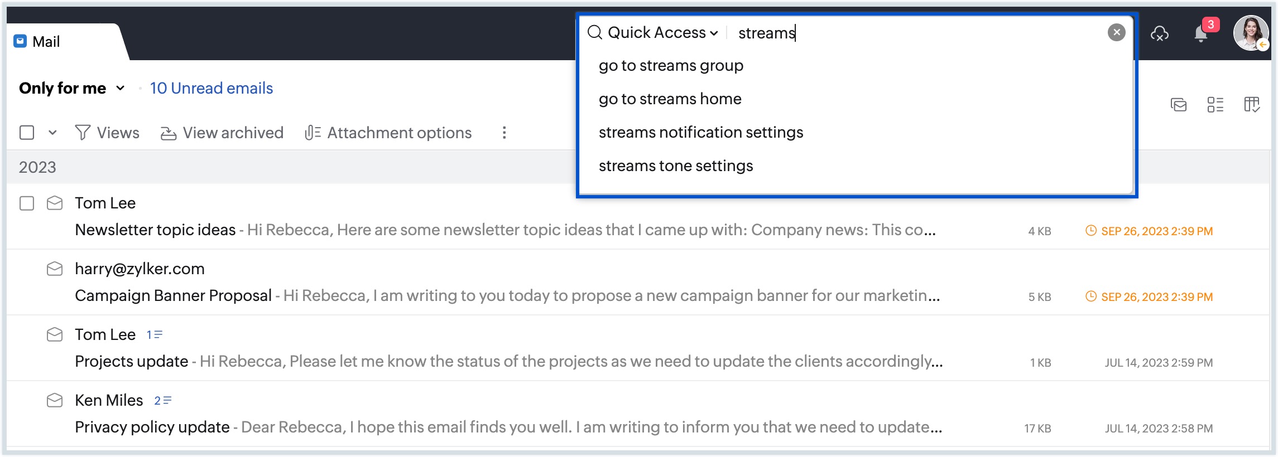Click the envelope icon beside harry@zylker.com

click(x=55, y=269)
